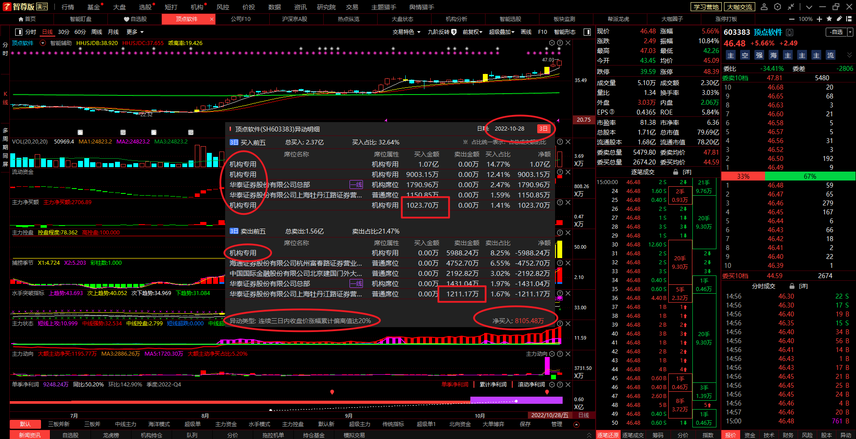Close the main chart indicator with X
856x439 pixels.
(568, 43)
